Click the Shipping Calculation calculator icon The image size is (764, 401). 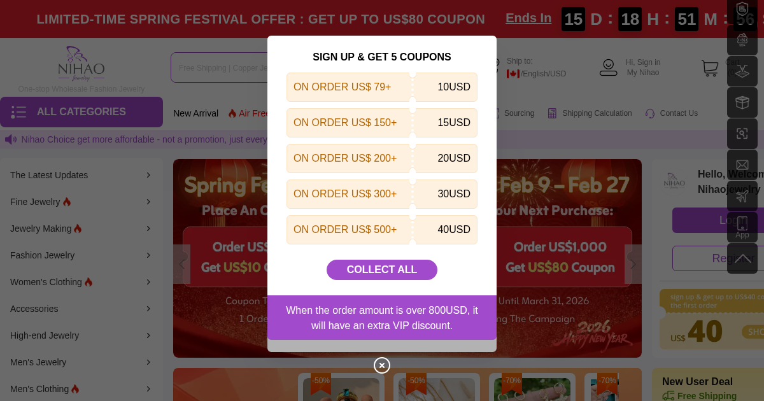[552, 113]
